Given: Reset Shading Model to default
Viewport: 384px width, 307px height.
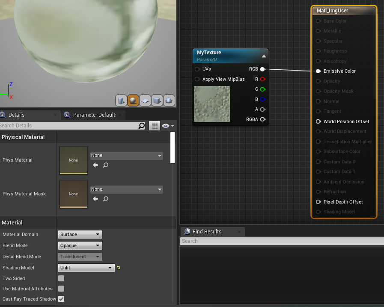Looking at the screenshot, I should [117, 268].
